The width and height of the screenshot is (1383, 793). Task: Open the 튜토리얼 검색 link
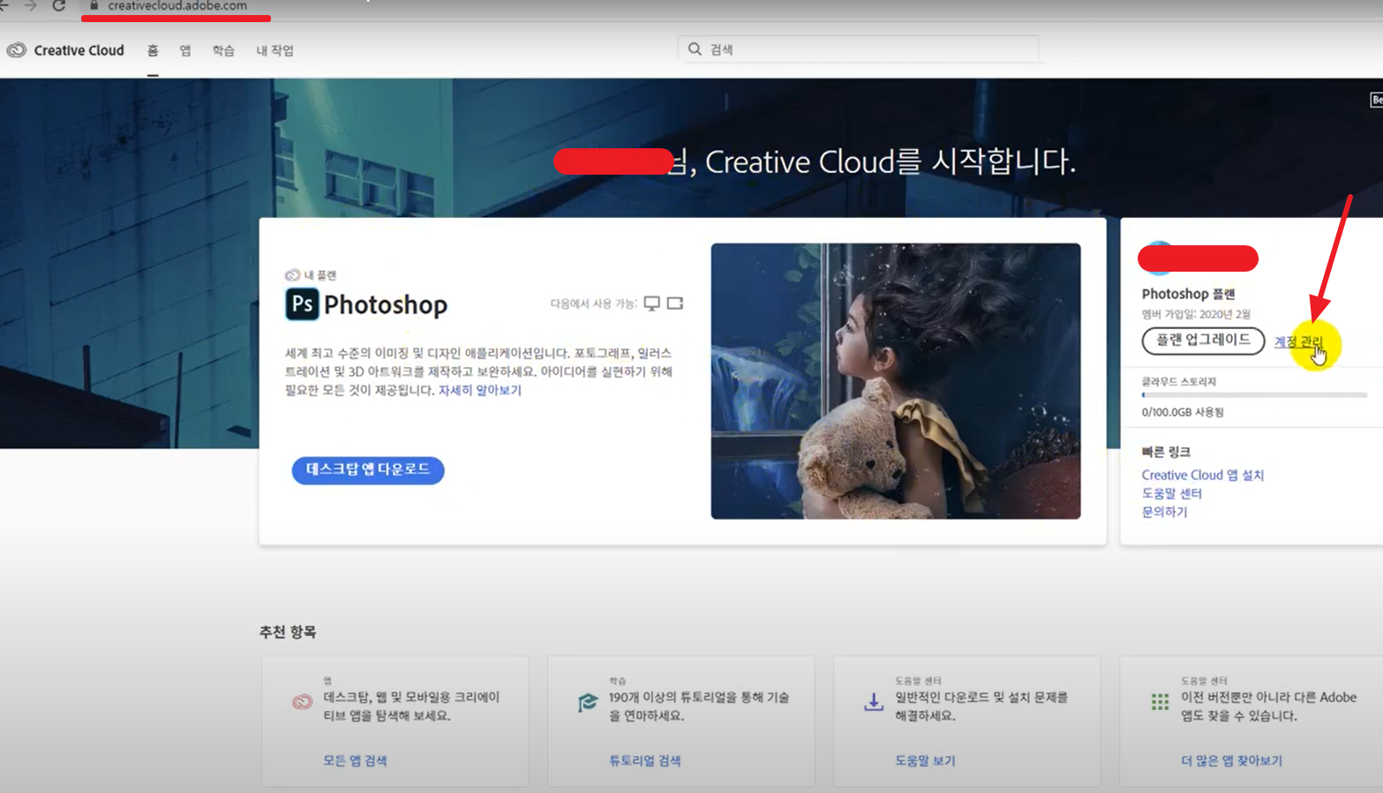coord(644,760)
